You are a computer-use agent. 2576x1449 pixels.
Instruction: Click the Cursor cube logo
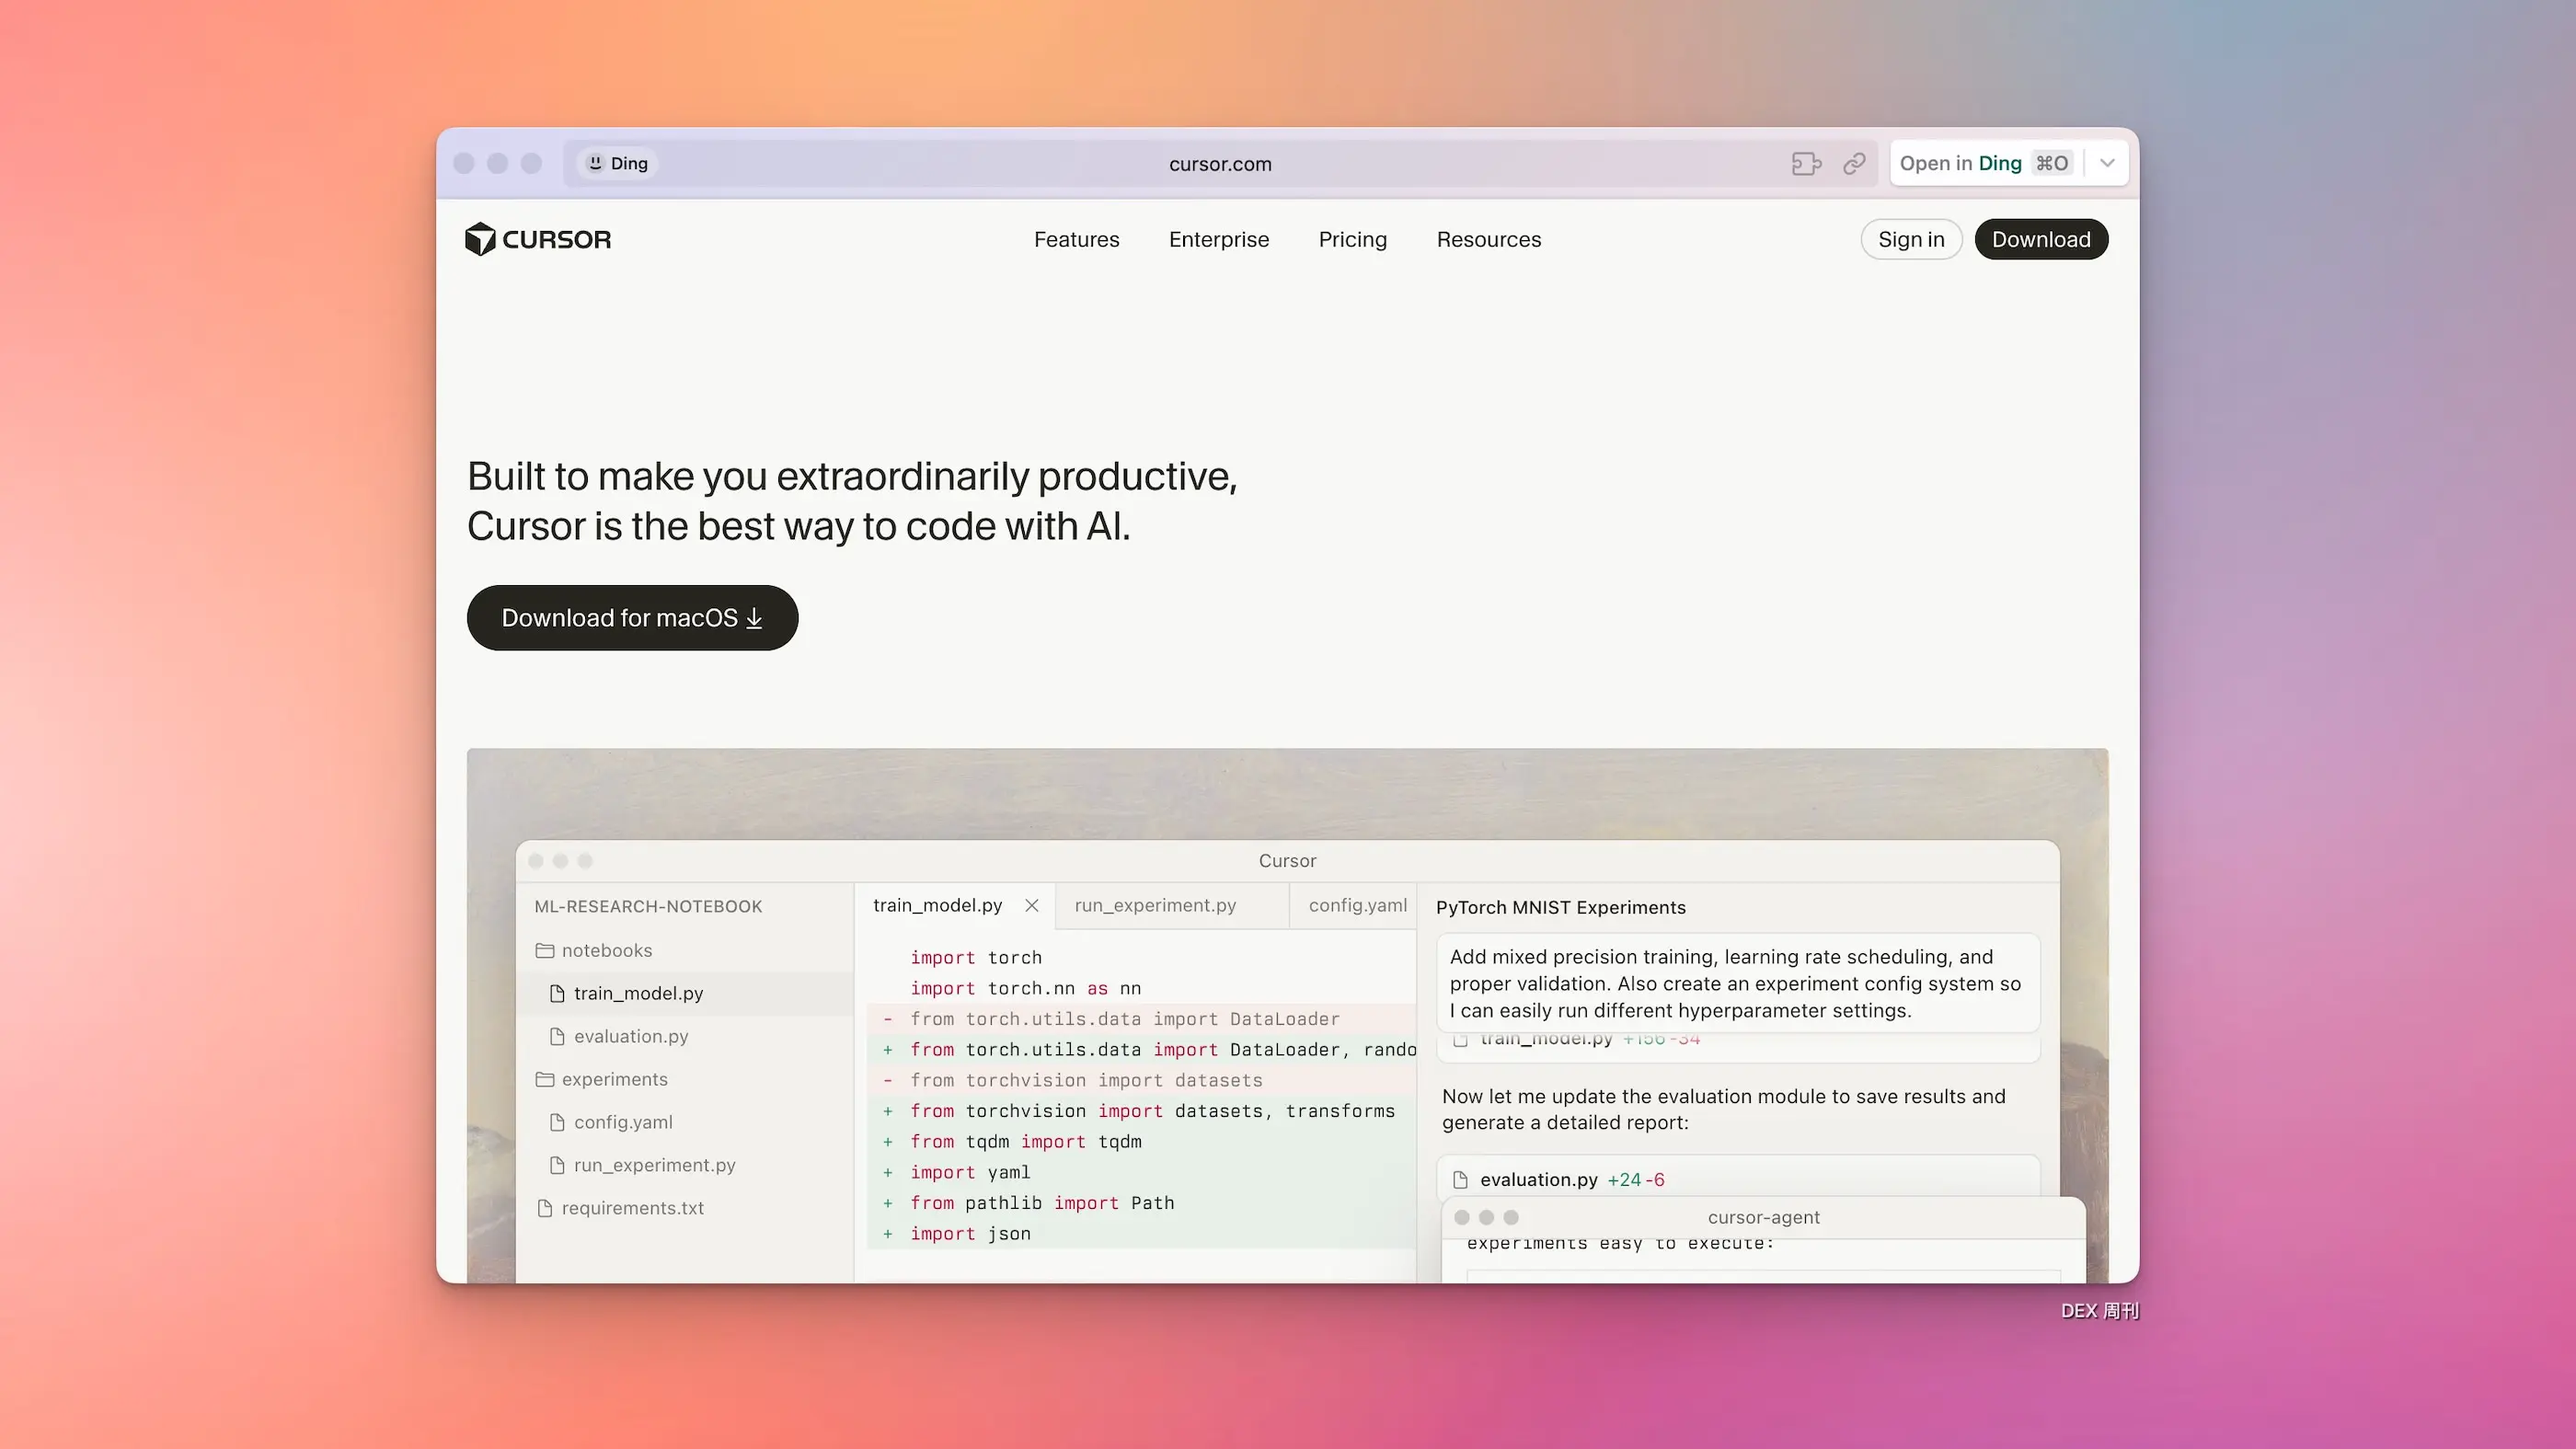481,239
